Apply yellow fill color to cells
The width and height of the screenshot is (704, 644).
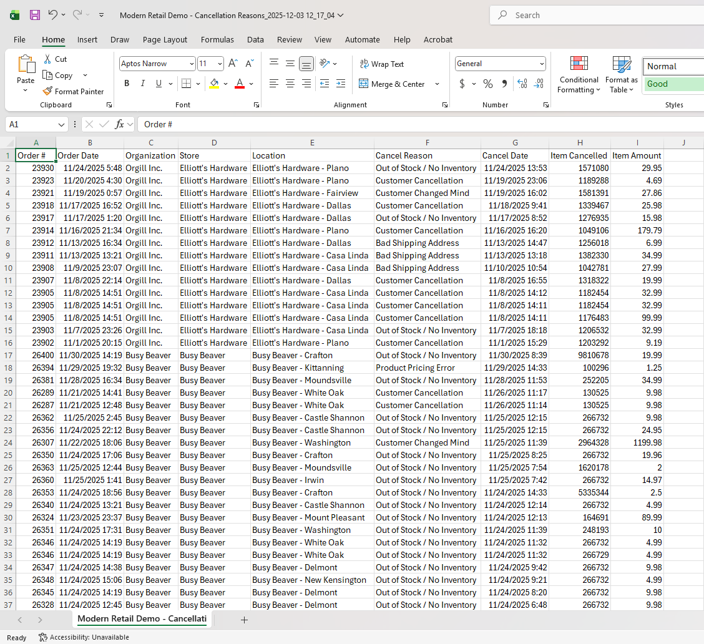point(214,84)
